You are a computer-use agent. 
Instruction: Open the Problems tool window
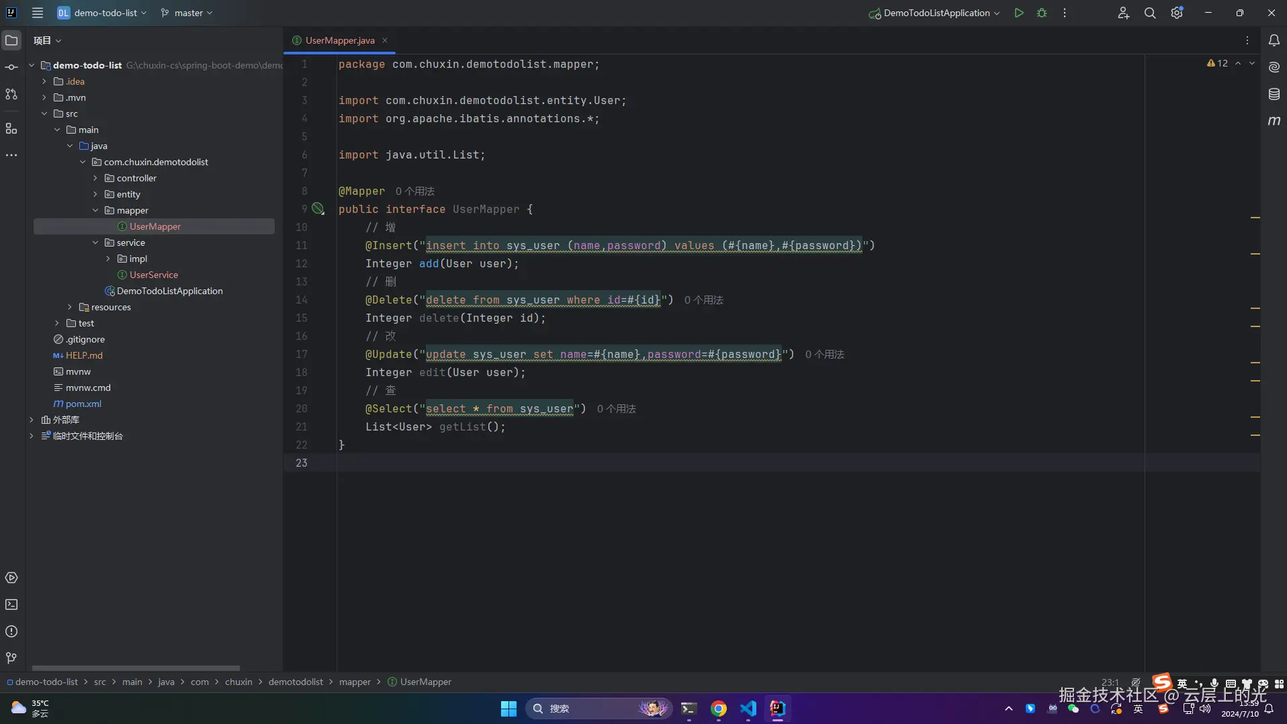11,631
